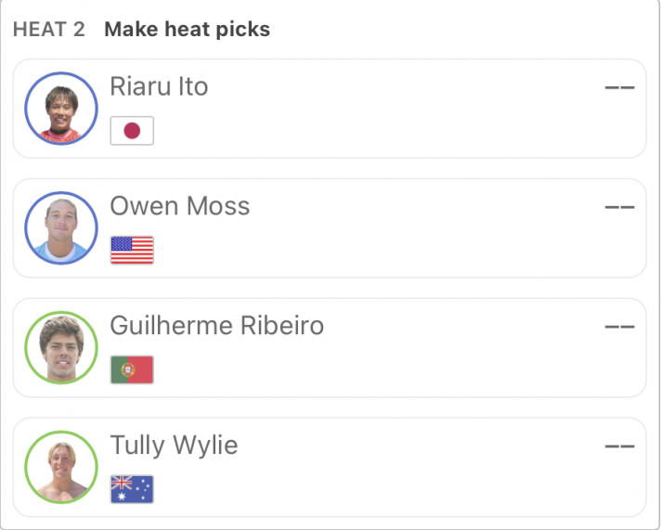Click the United States flag icon
Image resolution: width=661 pixels, height=530 pixels.
click(x=132, y=250)
